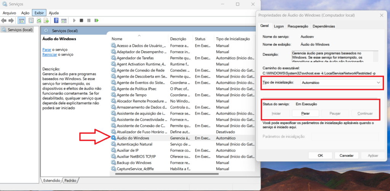Click the Reiniciar link to restart the service
This screenshot has width=390, height=191.
(50, 55)
